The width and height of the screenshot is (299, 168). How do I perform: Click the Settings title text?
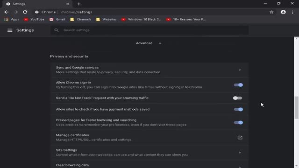pyautogui.click(x=25, y=30)
